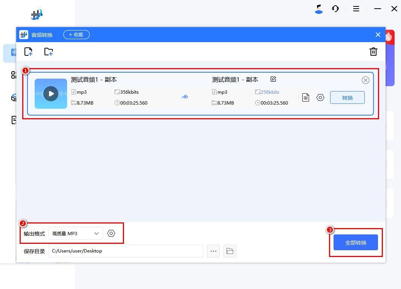
Task: Minimize the main application window
Action: point(378,9)
